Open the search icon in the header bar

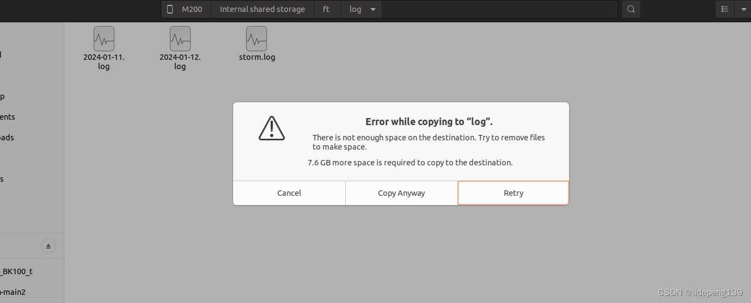point(631,9)
